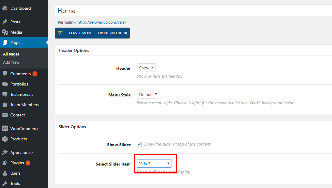Click the Plugins plug icon
332x188 pixels.
click(x=5, y=163)
